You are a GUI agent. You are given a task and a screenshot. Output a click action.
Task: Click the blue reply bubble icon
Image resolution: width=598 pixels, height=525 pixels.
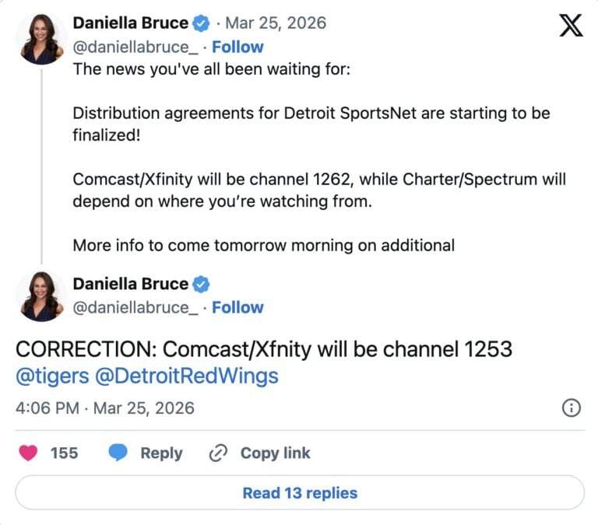118,453
